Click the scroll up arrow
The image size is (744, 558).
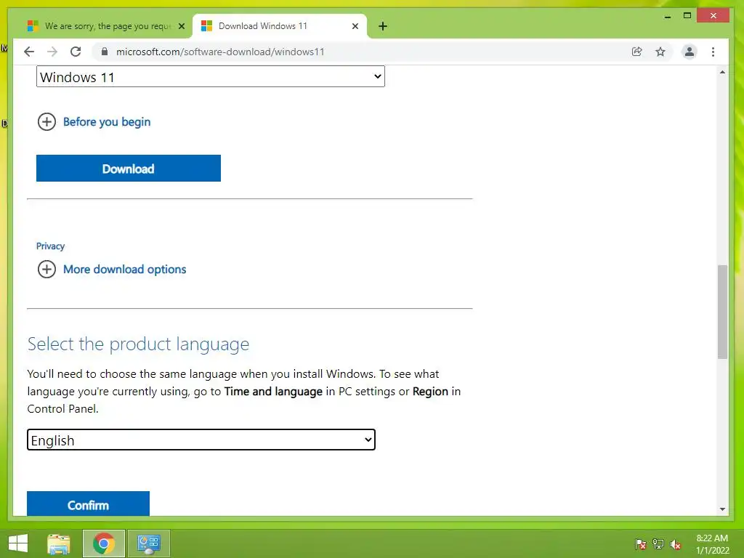tap(722, 73)
